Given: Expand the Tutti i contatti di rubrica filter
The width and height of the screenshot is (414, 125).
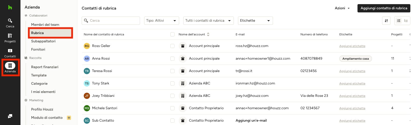Looking at the screenshot, I should click(x=208, y=21).
